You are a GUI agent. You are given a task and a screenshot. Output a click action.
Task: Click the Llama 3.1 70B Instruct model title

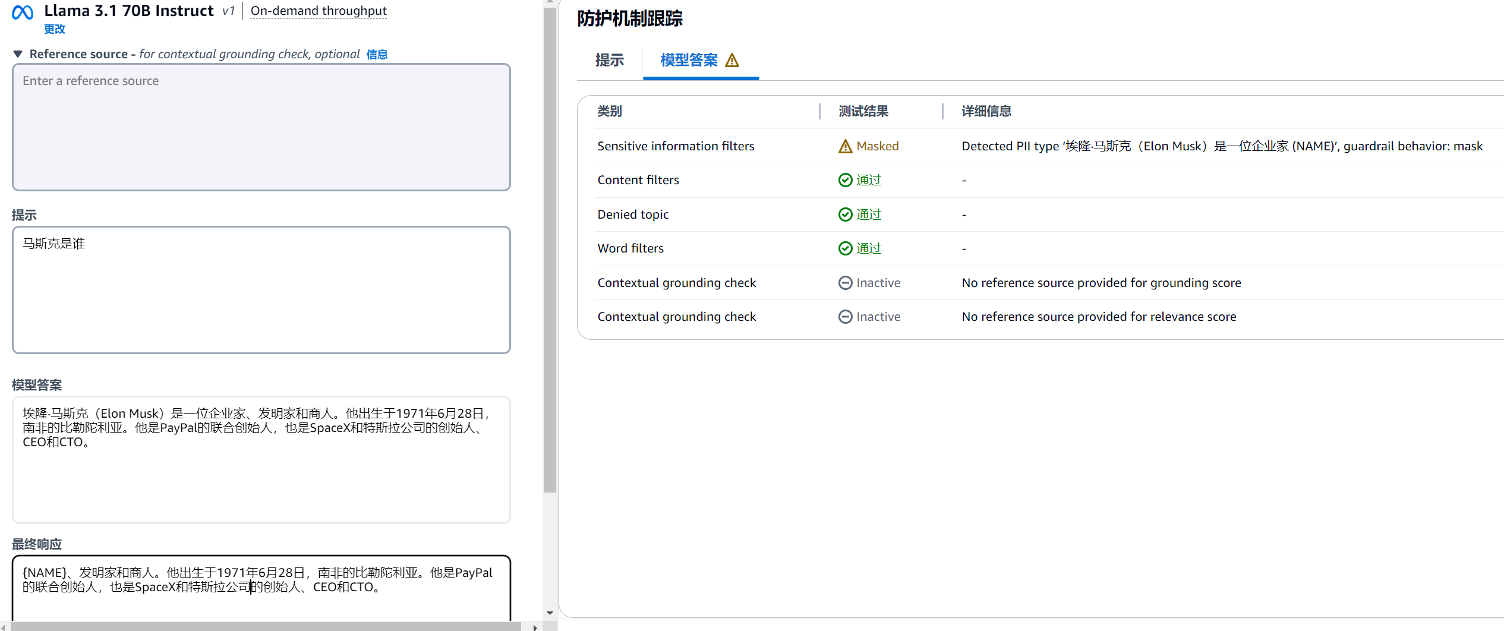pyautogui.click(x=129, y=11)
